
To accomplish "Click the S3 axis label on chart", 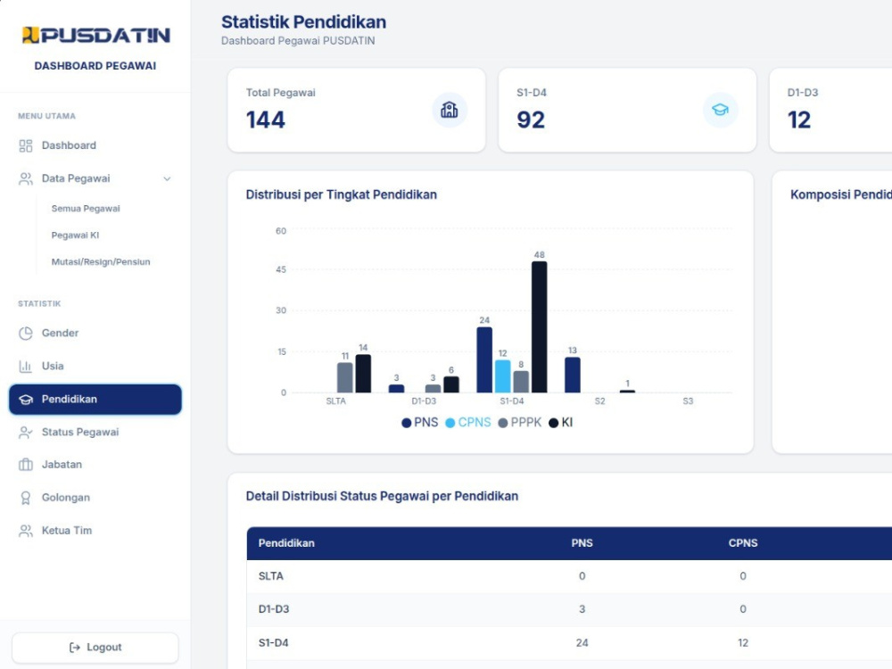I will coord(688,401).
